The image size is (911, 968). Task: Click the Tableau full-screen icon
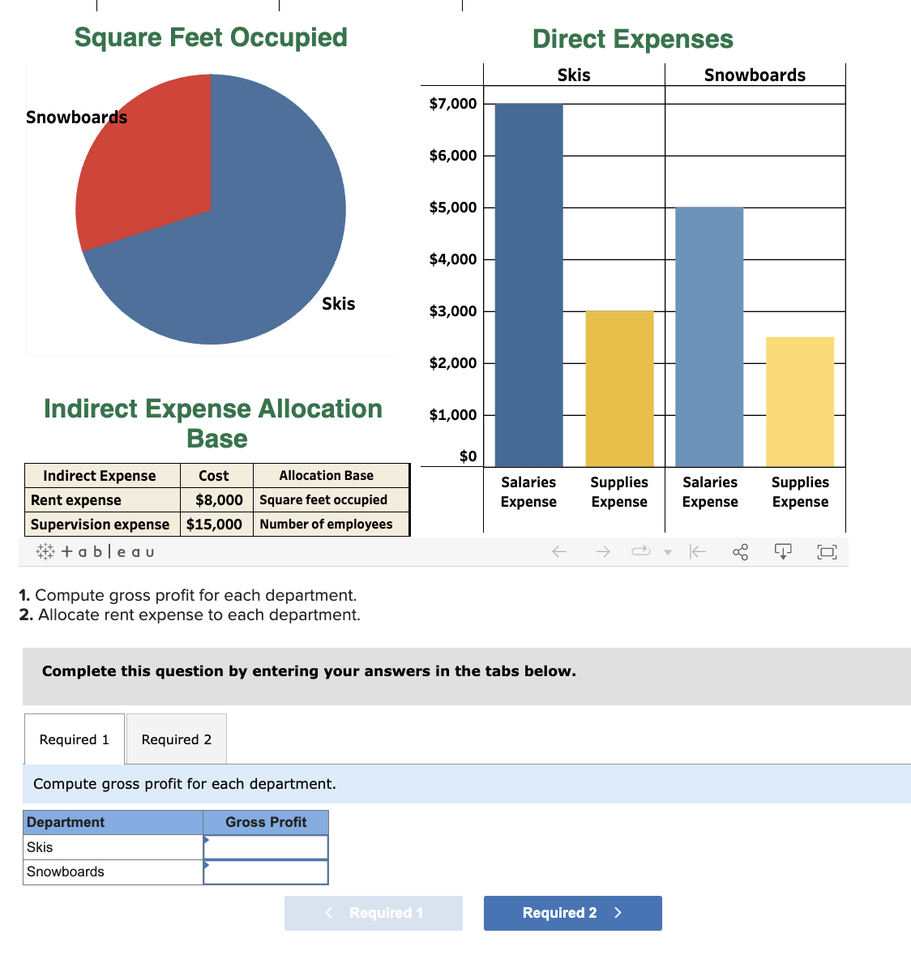coord(827,551)
